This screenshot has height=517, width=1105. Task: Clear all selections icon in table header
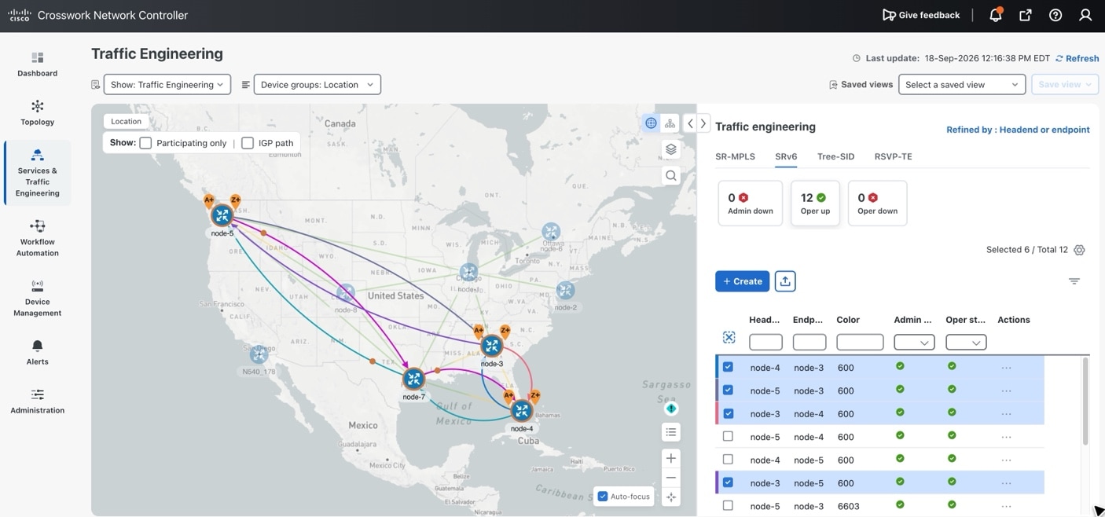tap(729, 337)
